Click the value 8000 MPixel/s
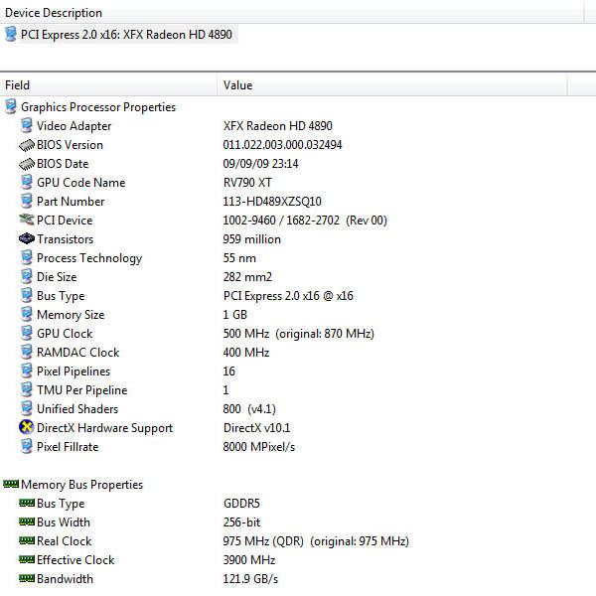 pos(259,447)
